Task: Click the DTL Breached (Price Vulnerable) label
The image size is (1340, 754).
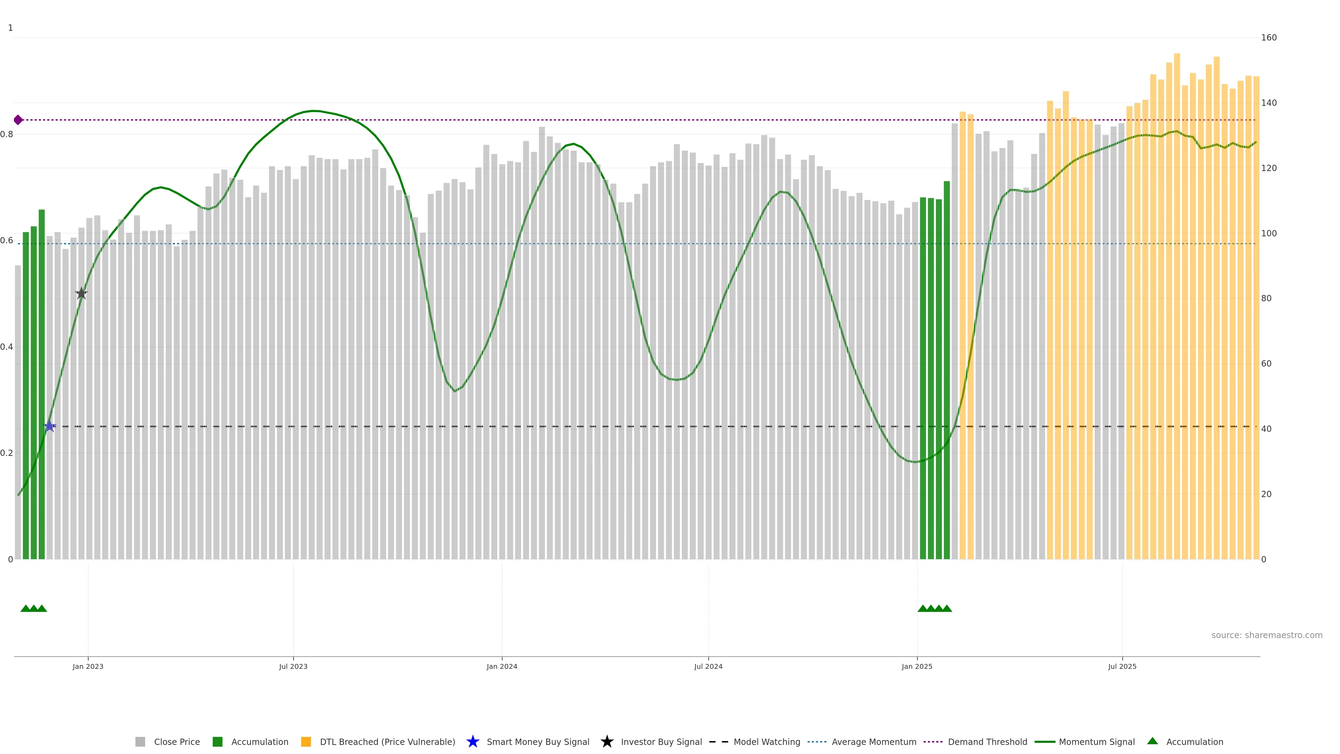Action: pos(387,741)
